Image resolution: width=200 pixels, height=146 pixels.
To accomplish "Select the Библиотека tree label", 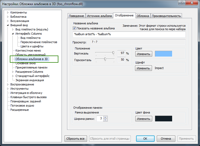I will pyautogui.click(x=18, y=17).
